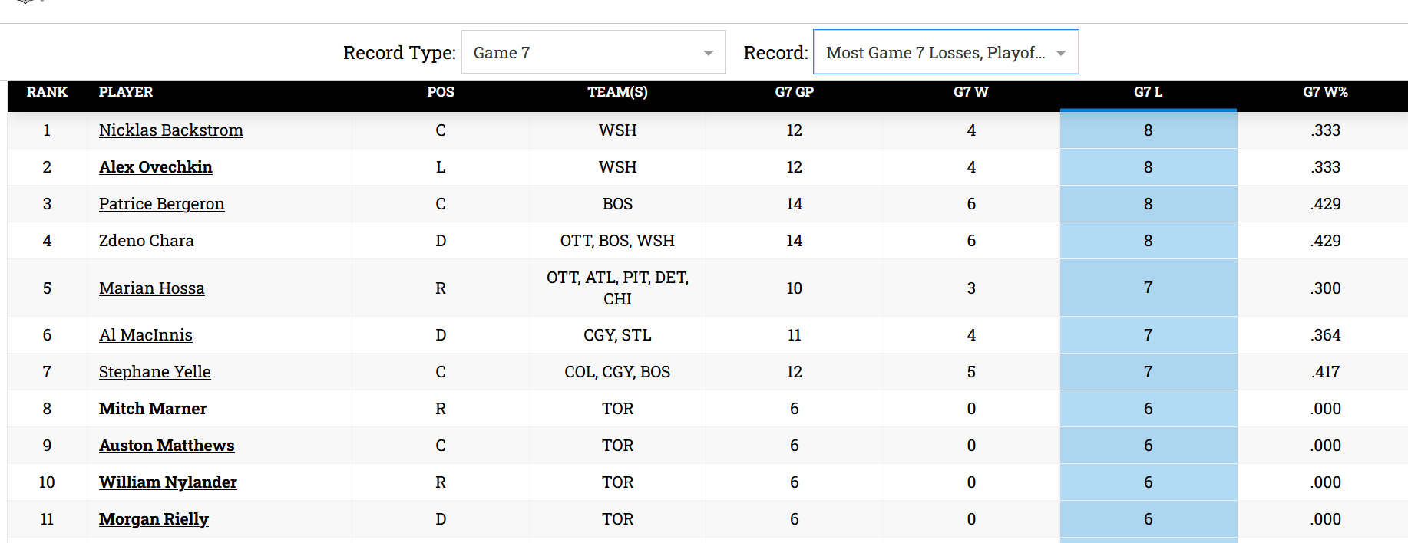The image size is (1408, 543).
Task: Click the G7 W column header
Action: pos(970,92)
